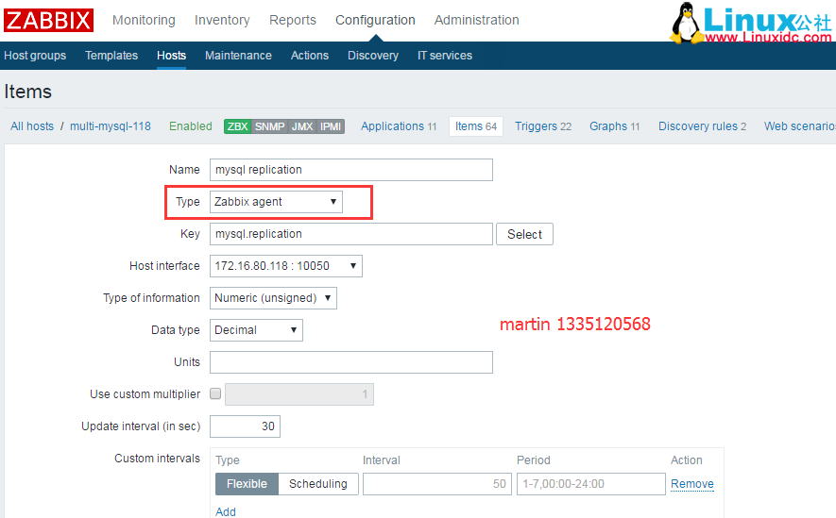Open Web scenarios link
This screenshot has width=836, height=518.
pyautogui.click(x=800, y=126)
